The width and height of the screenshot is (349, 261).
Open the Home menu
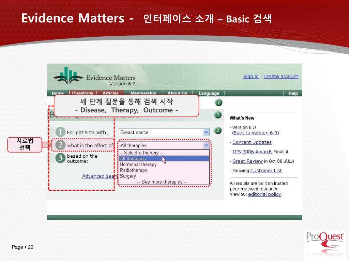click(x=58, y=93)
